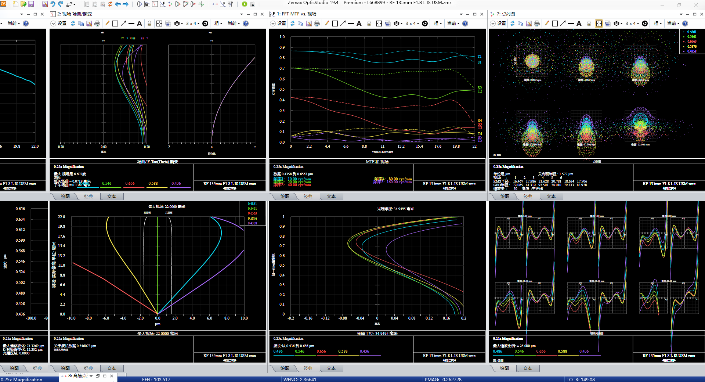Select the rectangle draw tool in spot diagram window
The image size is (705, 382).
point(555,24)
